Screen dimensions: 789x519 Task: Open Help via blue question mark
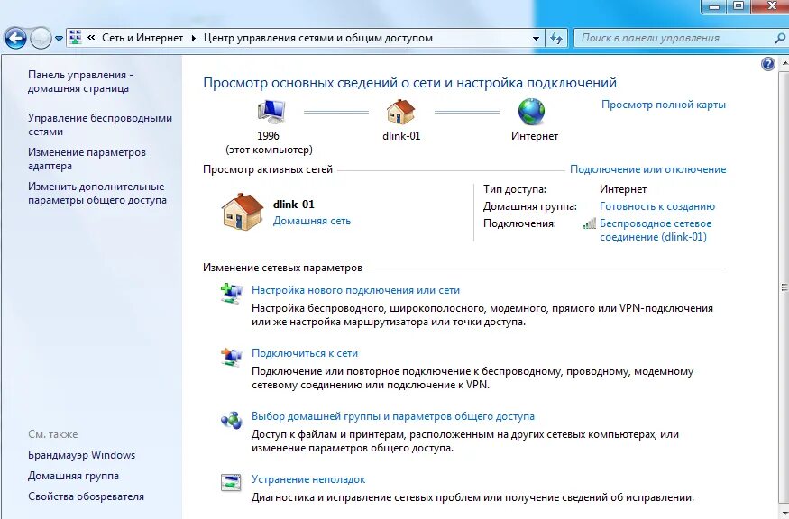(768, 64)
